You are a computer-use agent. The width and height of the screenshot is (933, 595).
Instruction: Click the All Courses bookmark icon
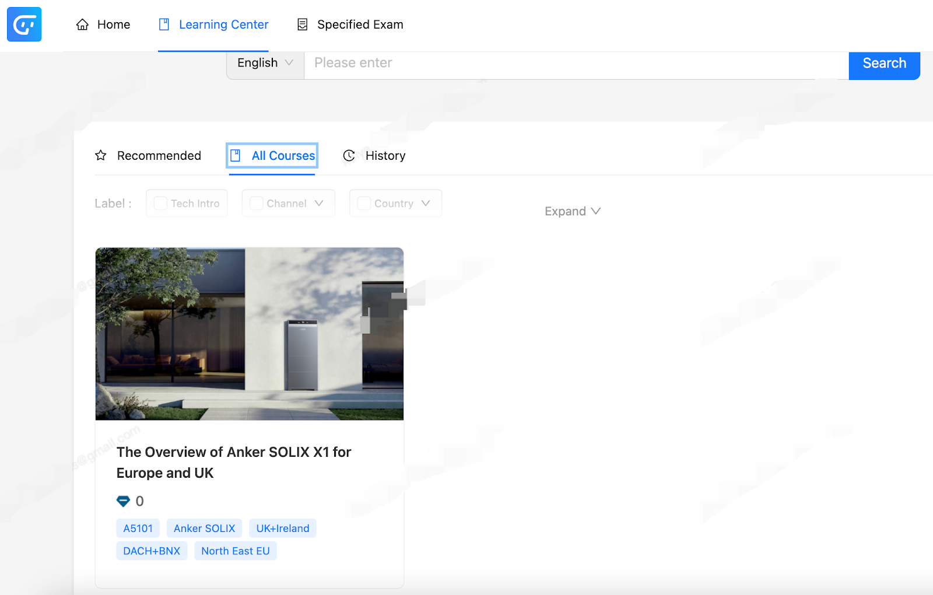click(x=236, y=155)
